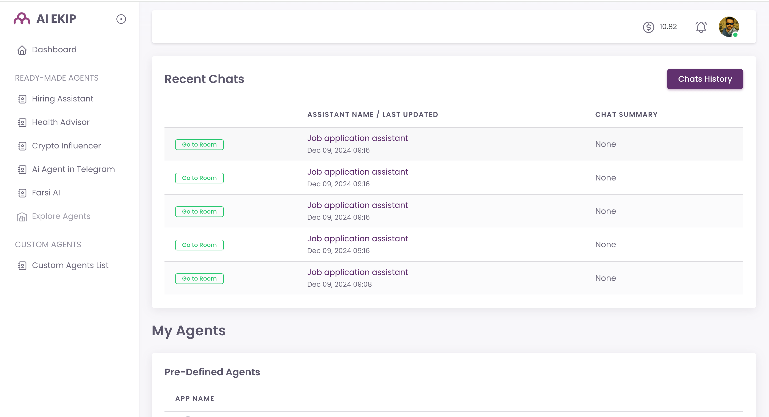Click the Ai Agent in Telegram icon

[x=22, y=170]
